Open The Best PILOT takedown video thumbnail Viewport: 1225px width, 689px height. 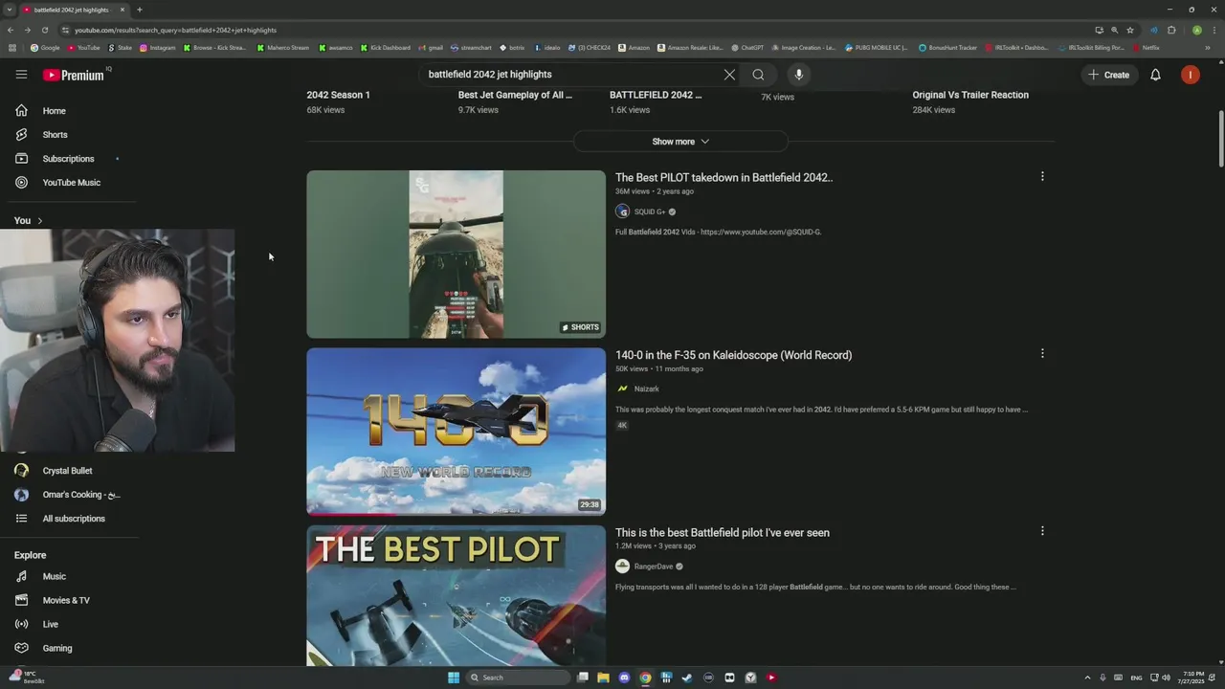456,255
